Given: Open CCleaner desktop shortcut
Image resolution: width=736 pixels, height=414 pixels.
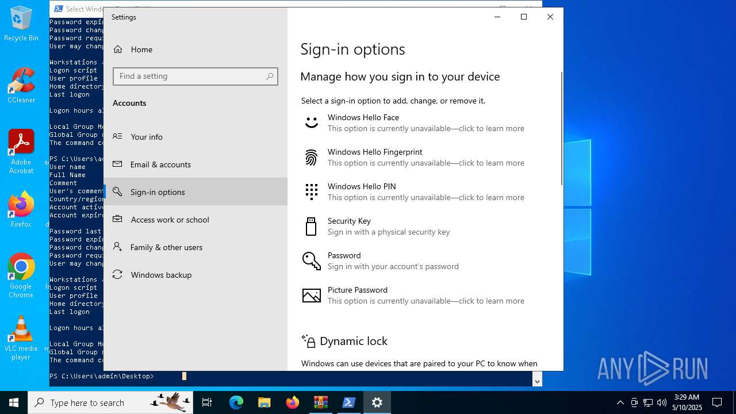Looking at the screenshot, I should pyautogui.click(x=21, y=86).
